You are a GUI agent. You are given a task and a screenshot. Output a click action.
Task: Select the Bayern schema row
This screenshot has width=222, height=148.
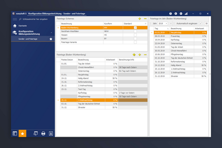pos(104,39)
